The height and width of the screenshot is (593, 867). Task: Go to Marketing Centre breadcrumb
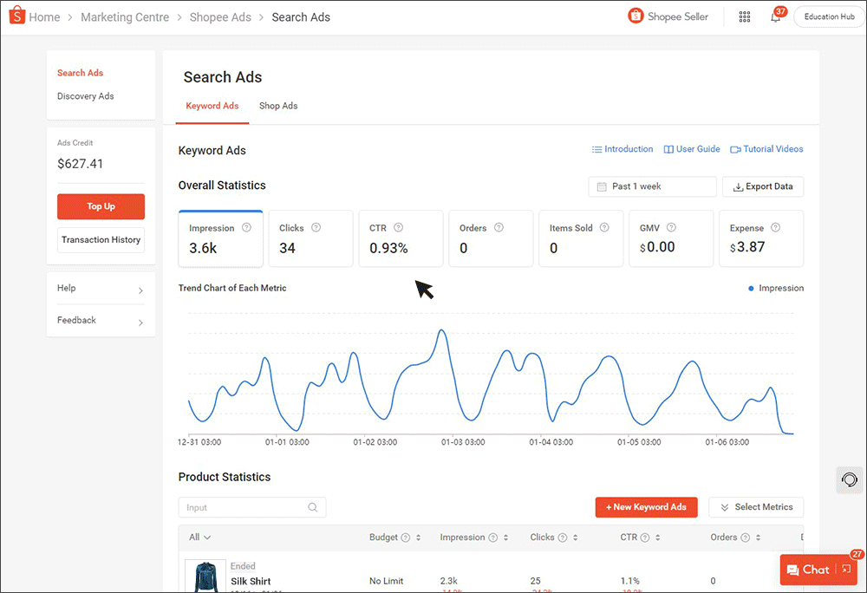click(x=125, y=17)
